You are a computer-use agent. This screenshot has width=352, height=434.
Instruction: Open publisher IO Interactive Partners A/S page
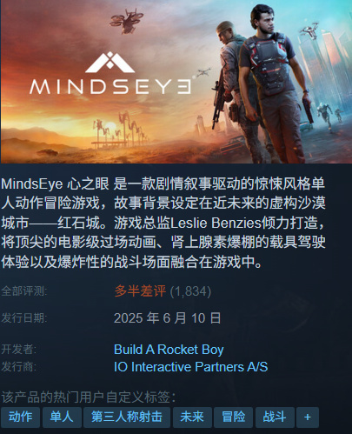click(x=190, y=367)
